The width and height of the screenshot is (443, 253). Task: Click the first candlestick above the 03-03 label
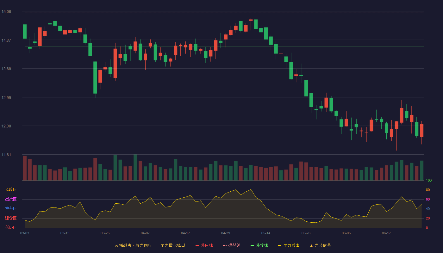tap(25, 31)
